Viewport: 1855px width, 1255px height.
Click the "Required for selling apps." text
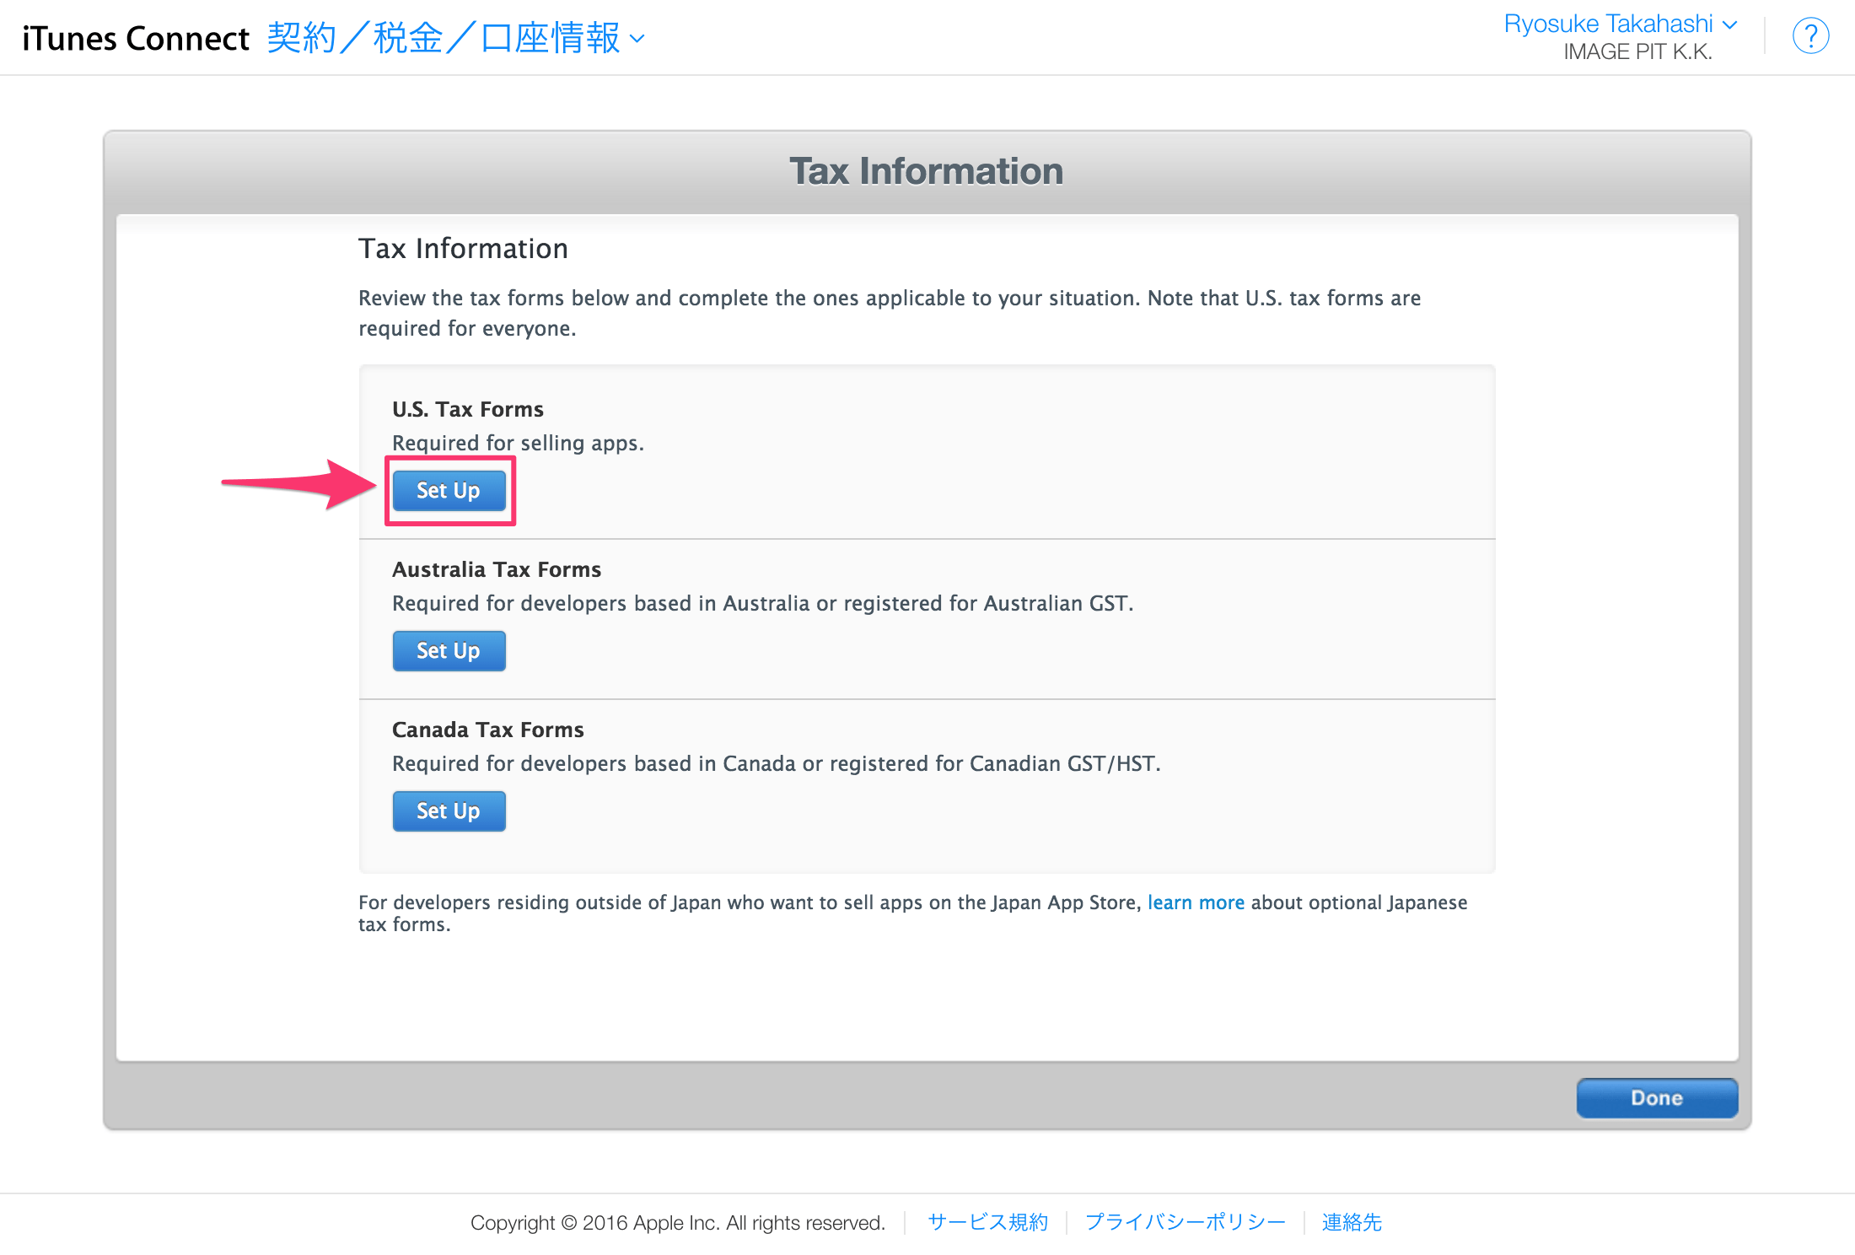(x=518, y=443)
